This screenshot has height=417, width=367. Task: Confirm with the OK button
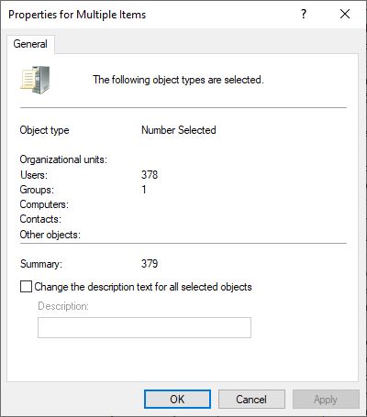[177, 400]
